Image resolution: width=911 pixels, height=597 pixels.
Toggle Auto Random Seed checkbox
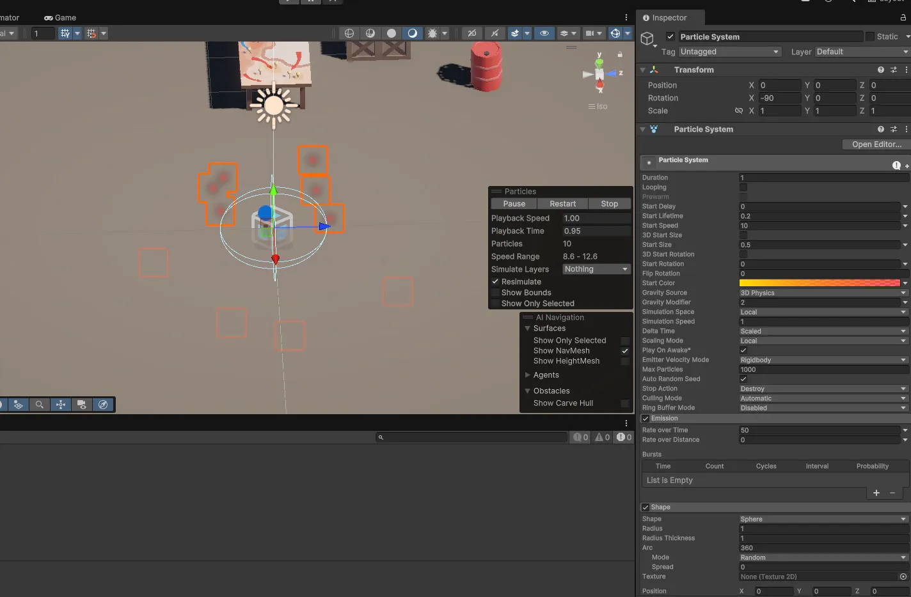point(743,379)
